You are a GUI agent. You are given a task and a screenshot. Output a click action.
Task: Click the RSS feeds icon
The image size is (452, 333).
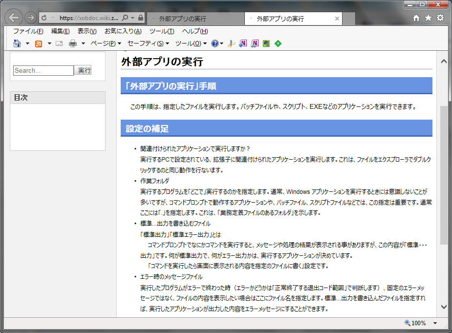click(x=39, y=43)
